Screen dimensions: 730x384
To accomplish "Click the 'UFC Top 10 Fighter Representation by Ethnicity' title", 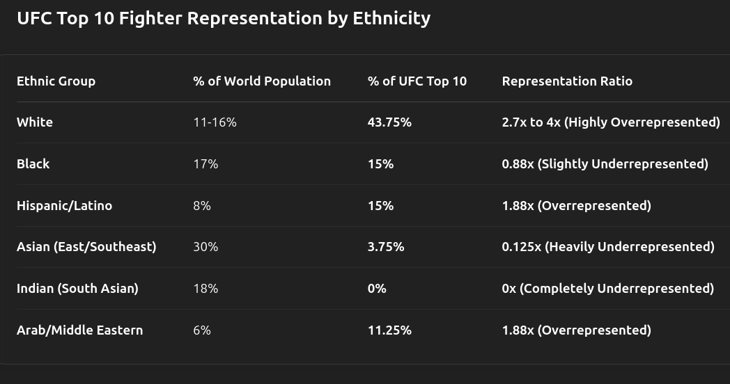I will coord(224,18).
